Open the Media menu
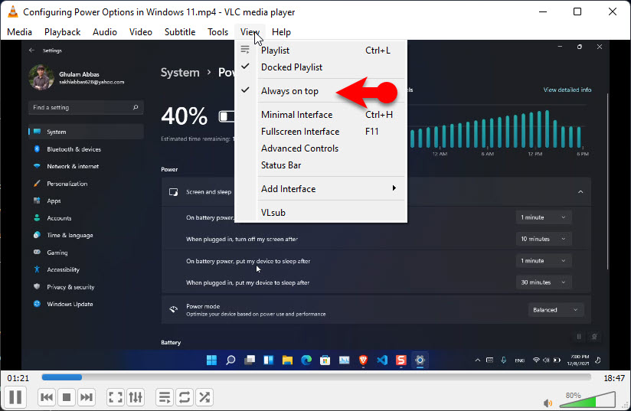The image size is (631, 411). point(19,32)
